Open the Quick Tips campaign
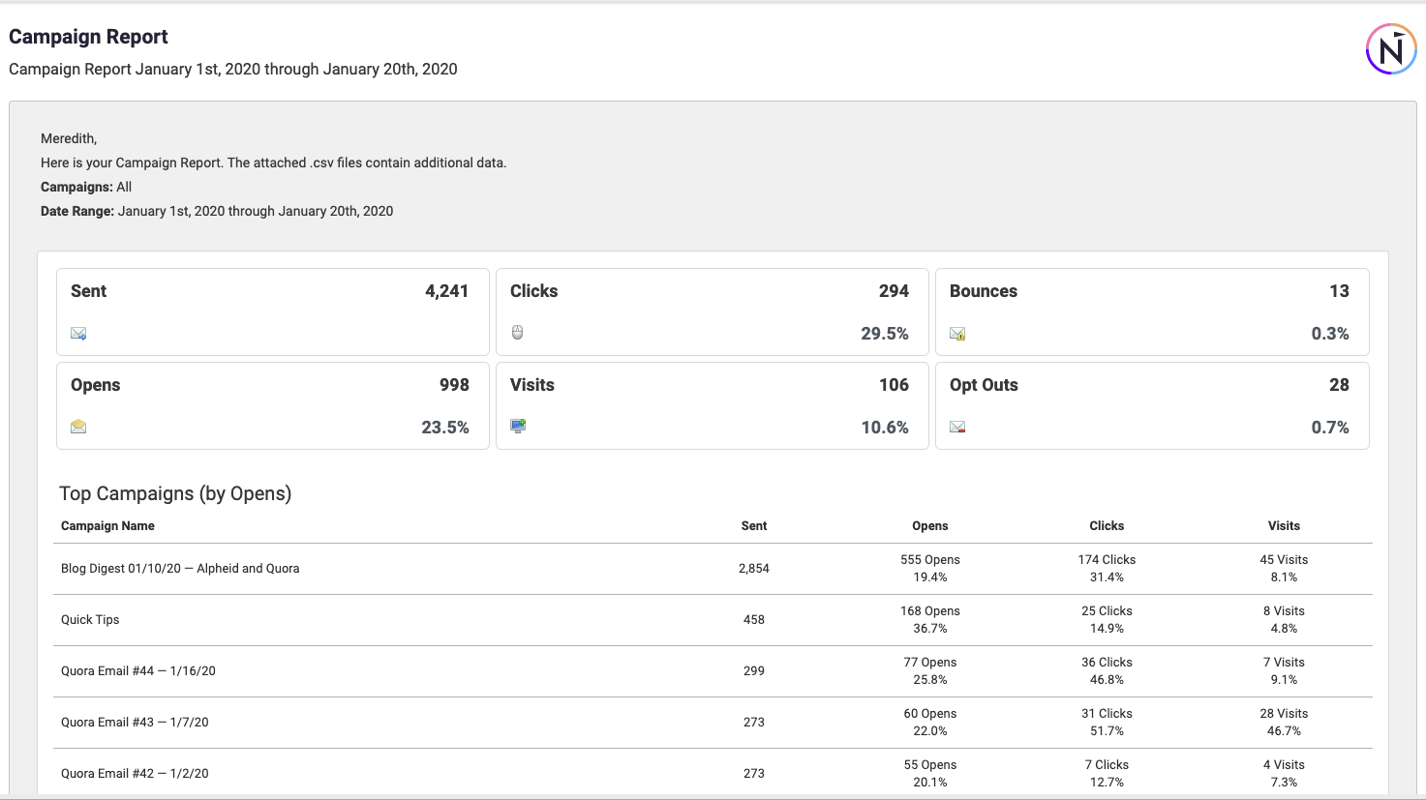The image size is (1426, 800). pos(90,619)
